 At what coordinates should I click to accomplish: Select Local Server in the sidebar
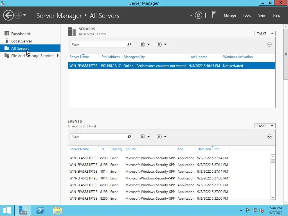(x=30, y=41)
